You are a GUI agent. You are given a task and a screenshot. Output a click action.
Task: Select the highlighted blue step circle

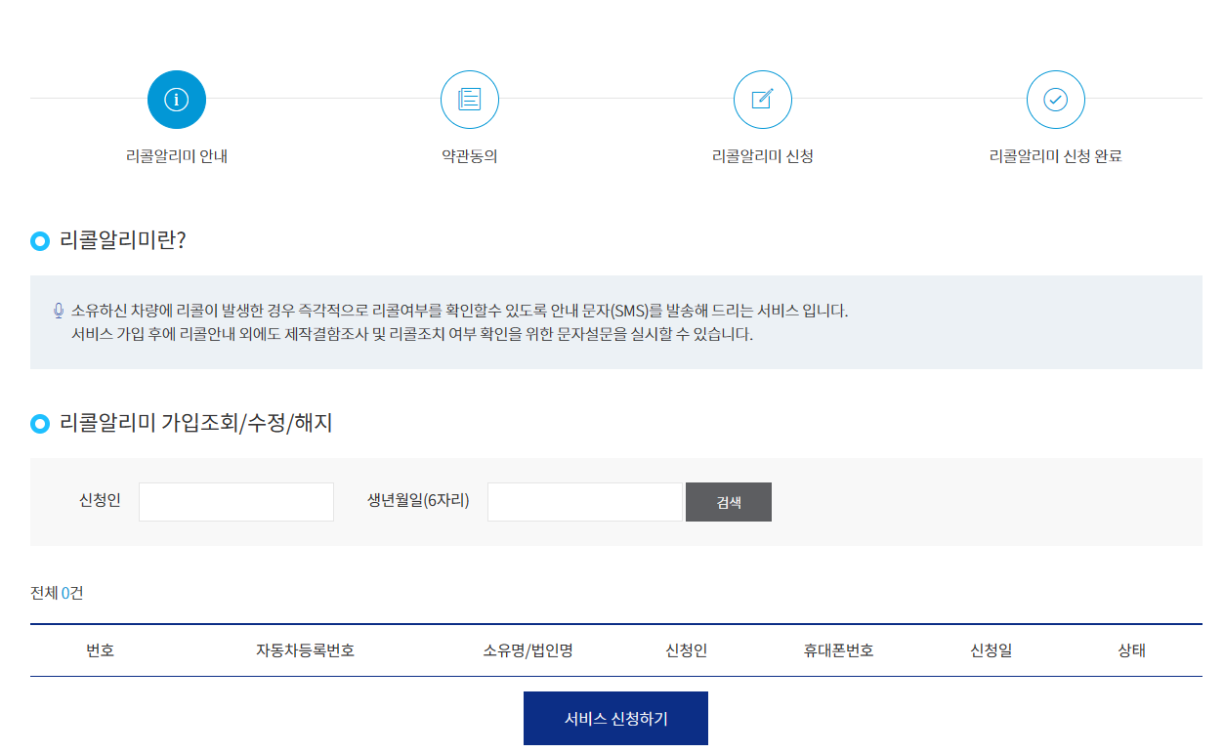[x=176, y=99]
